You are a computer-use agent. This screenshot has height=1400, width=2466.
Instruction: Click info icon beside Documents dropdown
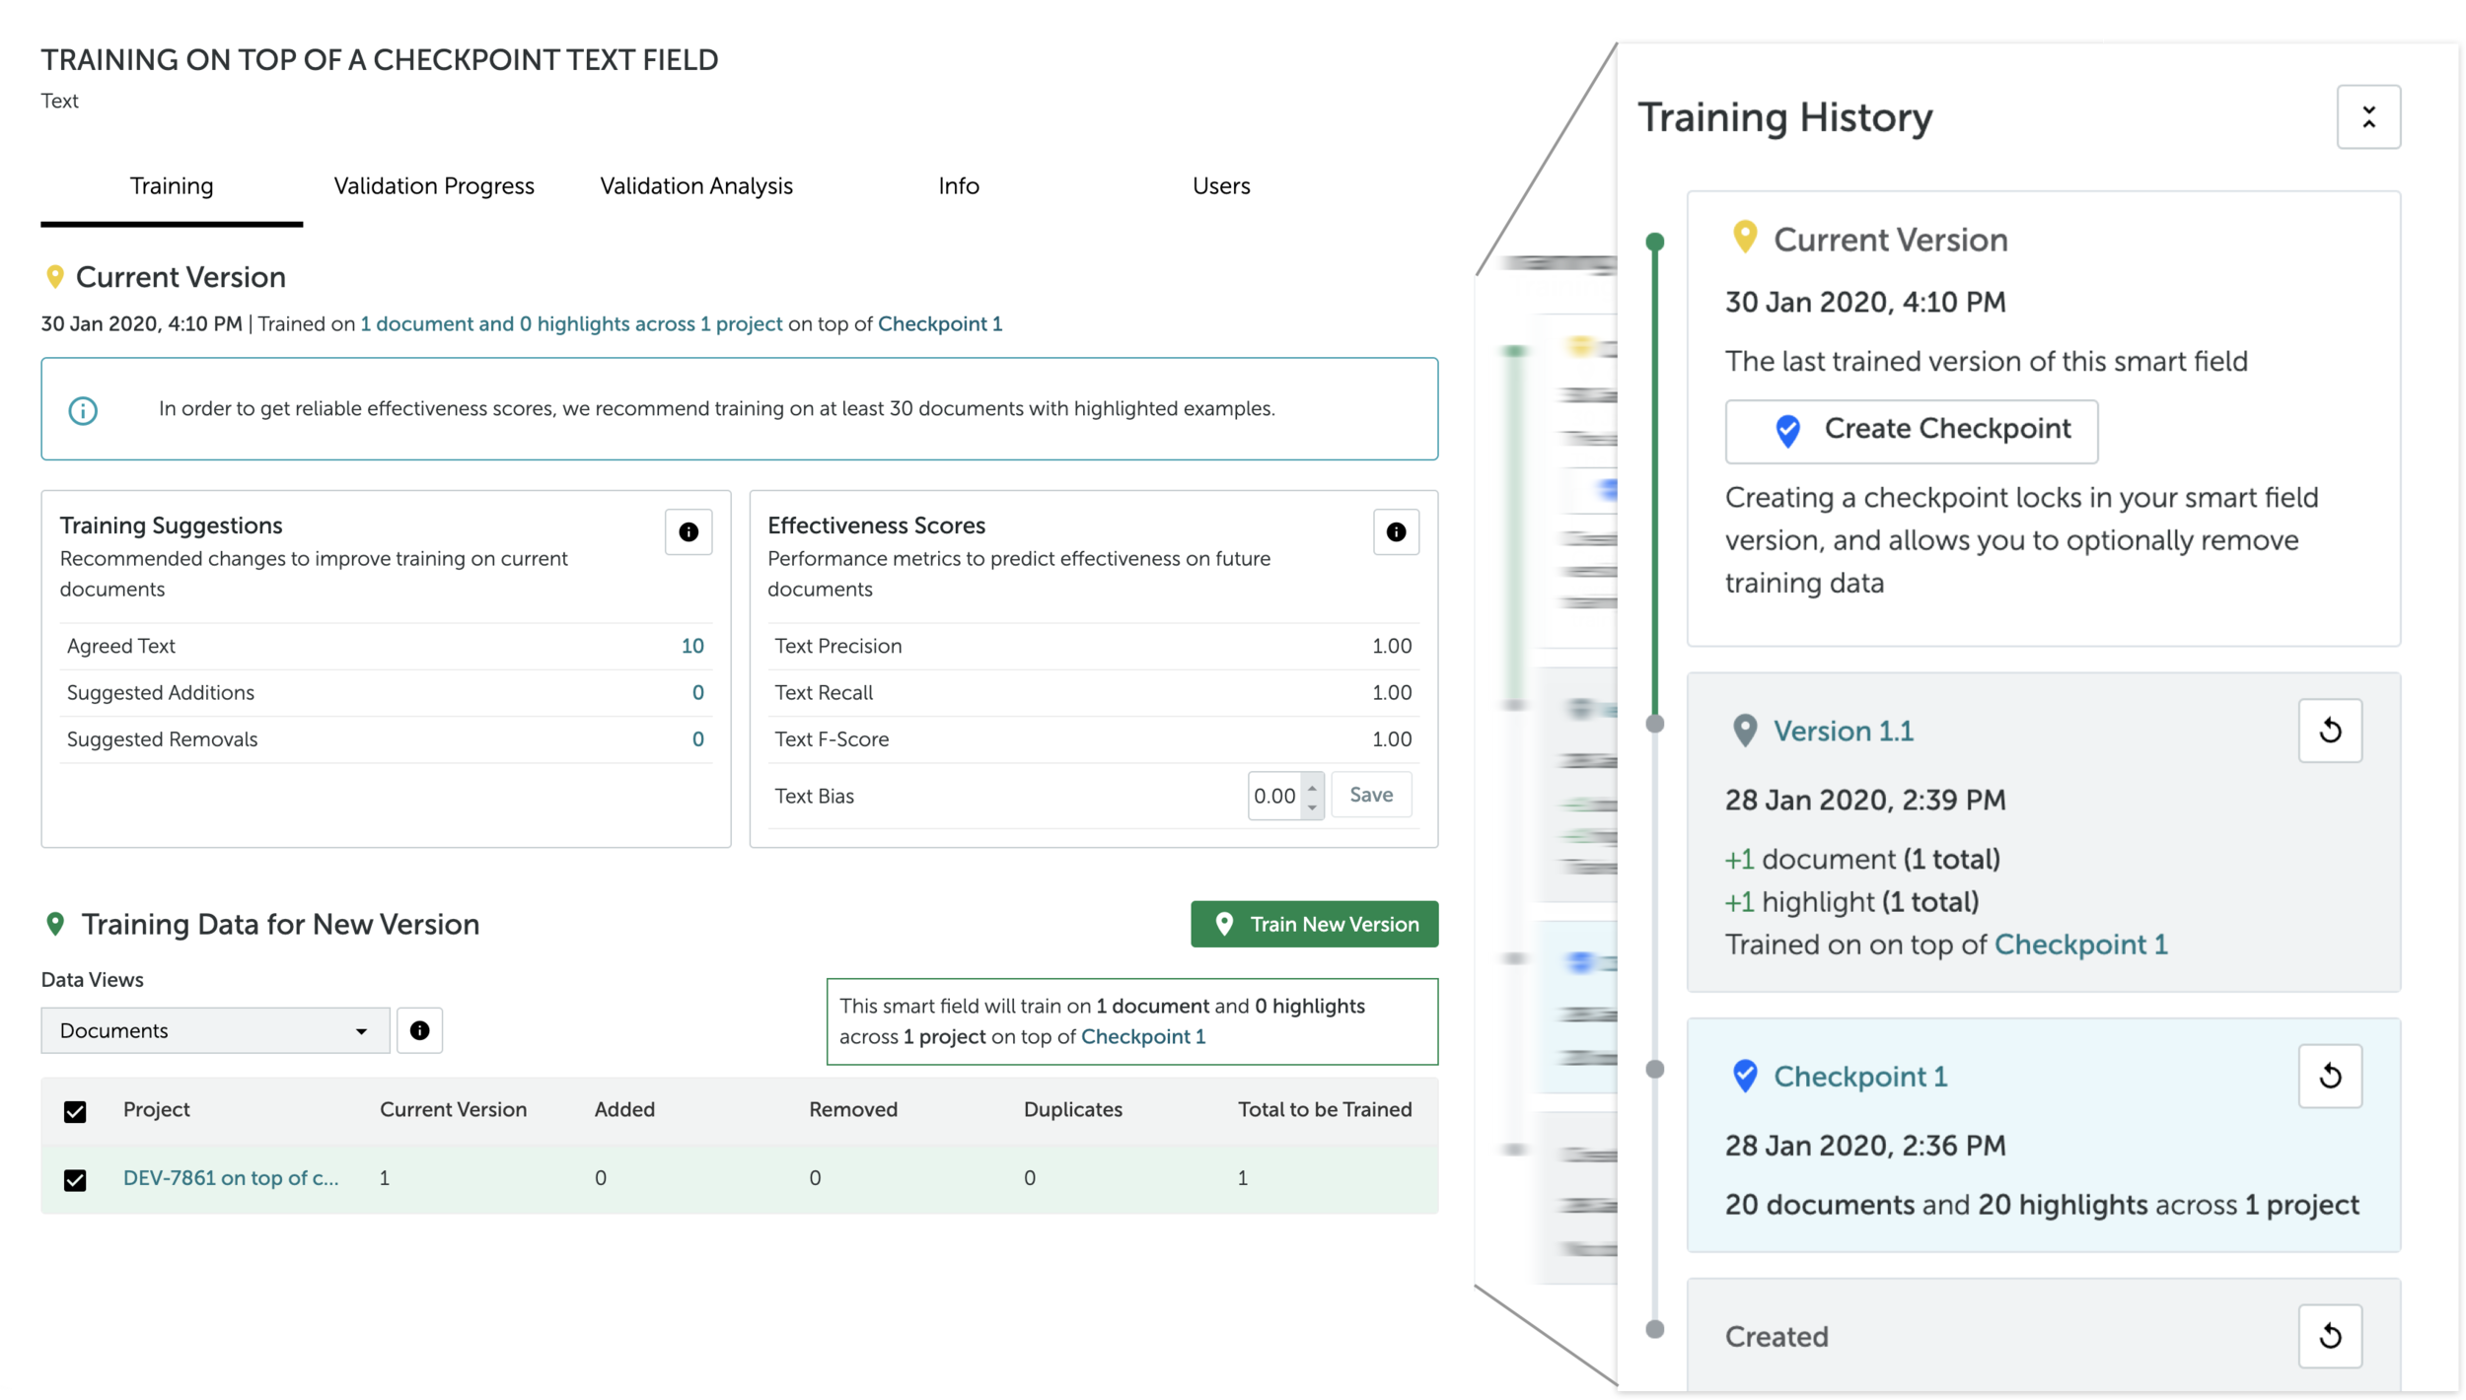419,1030
